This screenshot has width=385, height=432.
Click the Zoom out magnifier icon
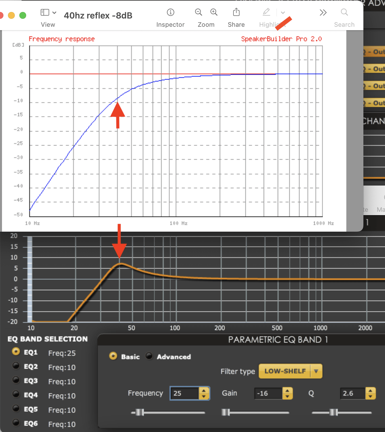tap(198, 12)
